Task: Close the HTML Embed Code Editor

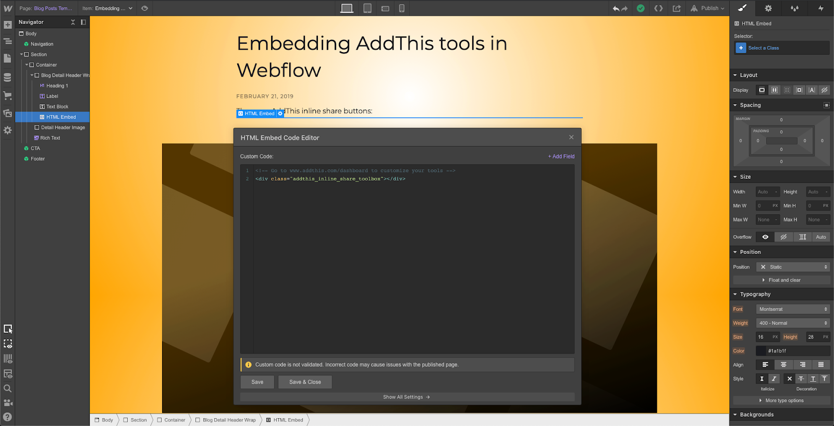Action: pos(571,137)
